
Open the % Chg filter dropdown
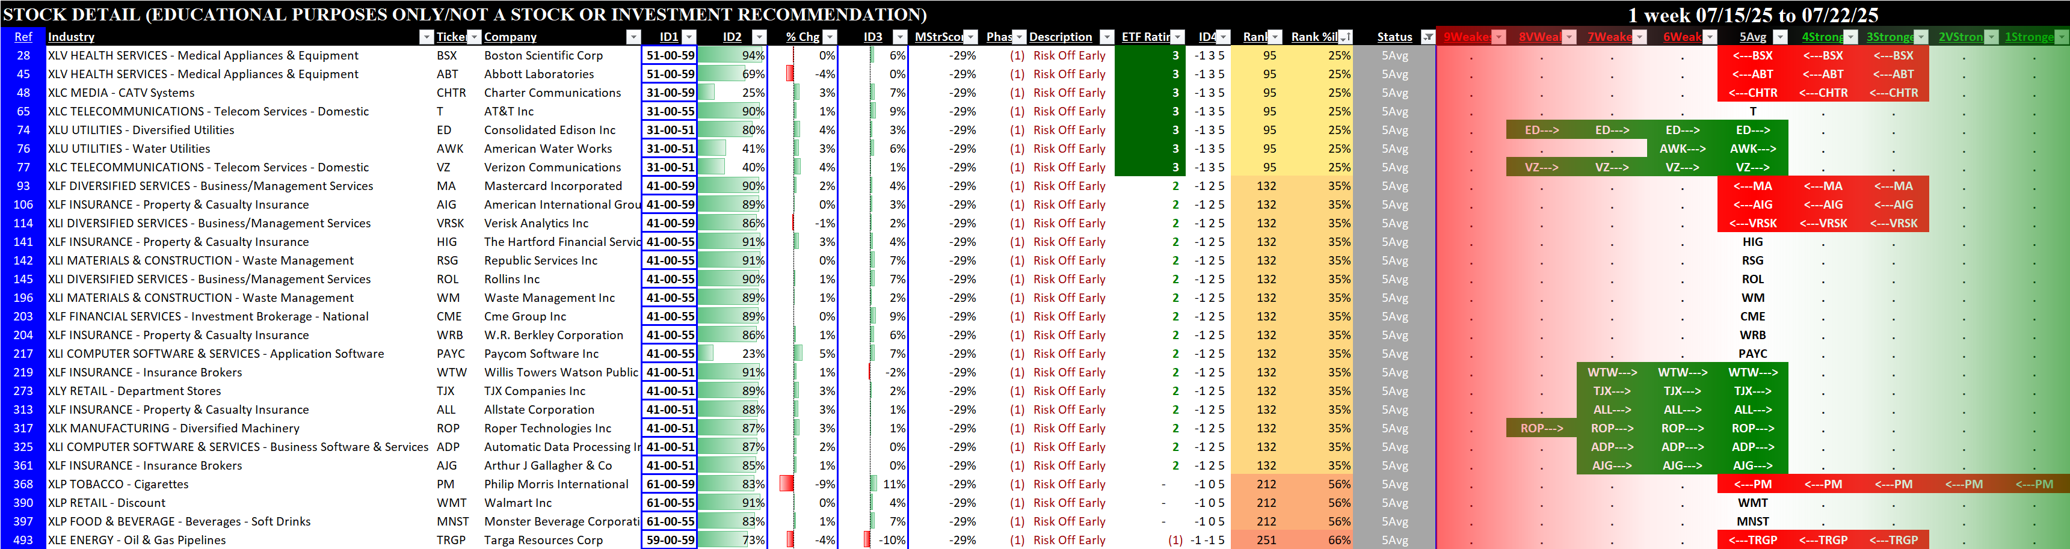830,37
